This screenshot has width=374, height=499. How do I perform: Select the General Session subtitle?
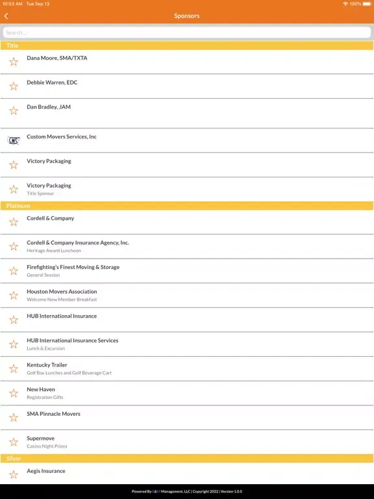point(44,275)
